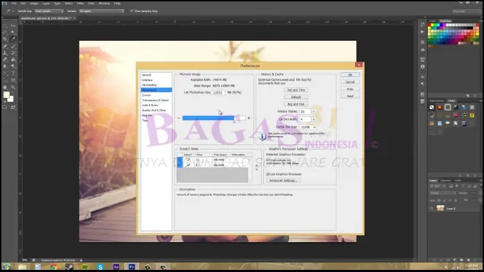Viewport: 484px width, 272px height.
Task: Click the minus icon beside memory slider
Action: pyautogui.click(x=179, y=118)
